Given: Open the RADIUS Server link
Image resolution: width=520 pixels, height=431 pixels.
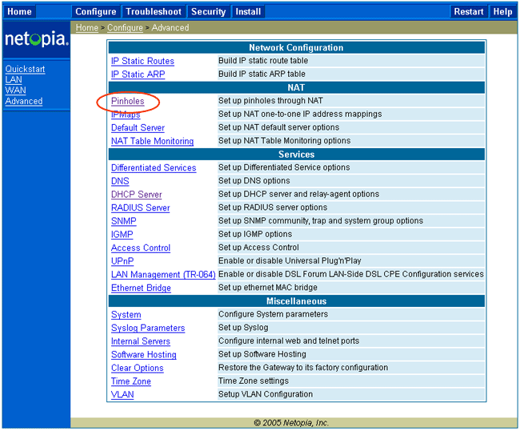Looking at the screenshot, I should pyautogui.click(x=141, y=207).
